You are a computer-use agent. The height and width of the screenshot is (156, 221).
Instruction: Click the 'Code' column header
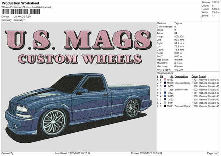[194, 77]
